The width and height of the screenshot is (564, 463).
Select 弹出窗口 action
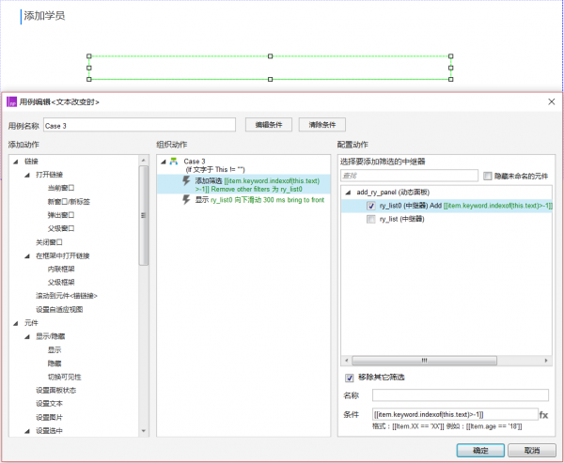click(x=61, y=215)
